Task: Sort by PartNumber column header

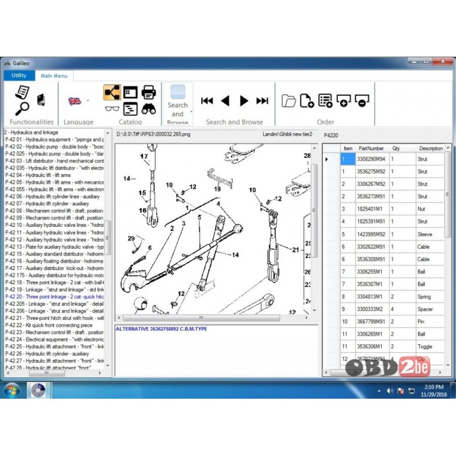Action: pyautogui.click(x=372, y=148)
